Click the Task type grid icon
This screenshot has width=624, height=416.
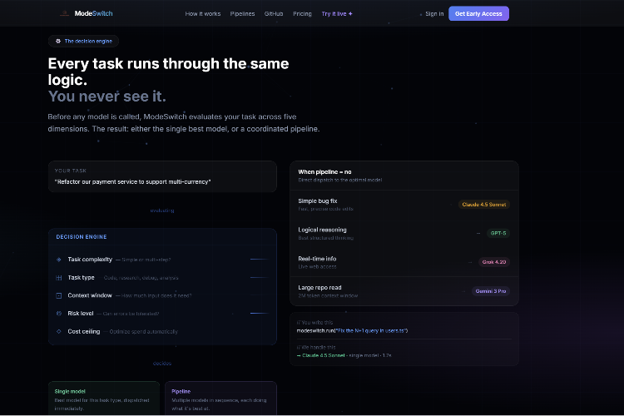pos(59,278)
